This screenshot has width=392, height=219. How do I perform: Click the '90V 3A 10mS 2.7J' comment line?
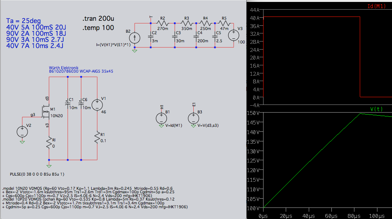click(x=35, y=40)
